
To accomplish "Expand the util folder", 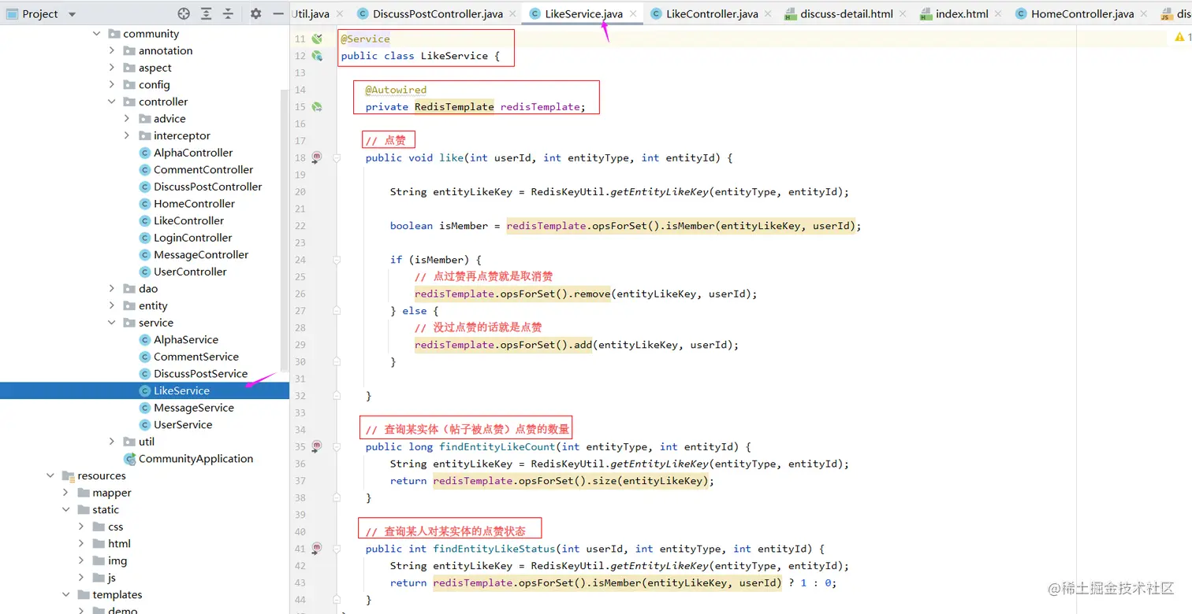I will [x=112, y=442].
